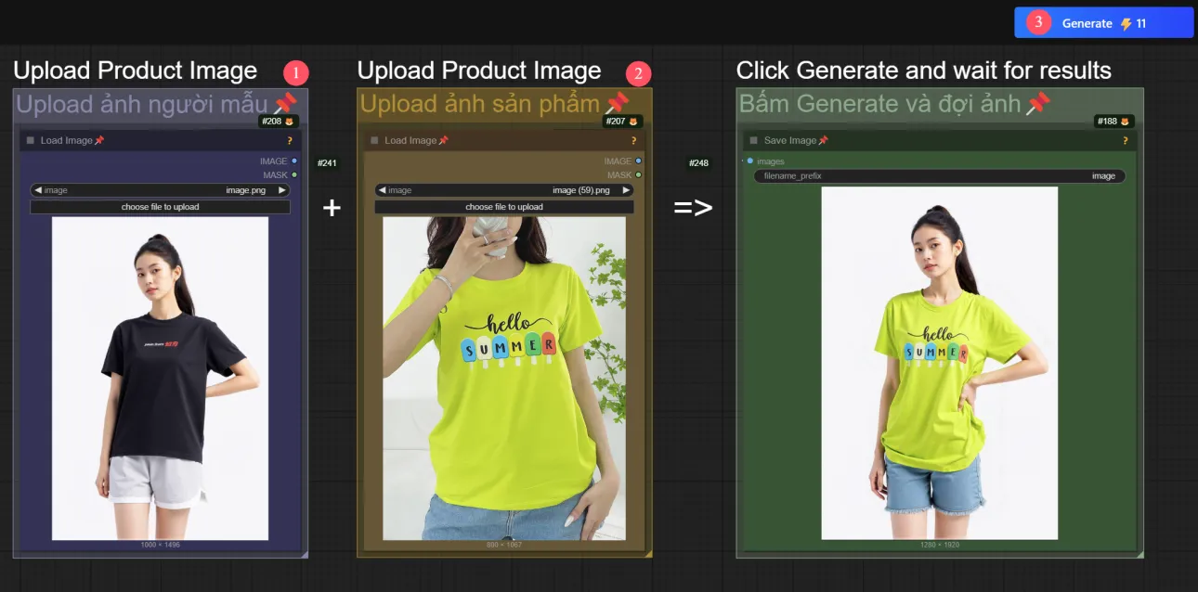Click the #207 node badge
Image resolution: width=1198 pixels, height=592 pixels.
click(622, 122)
